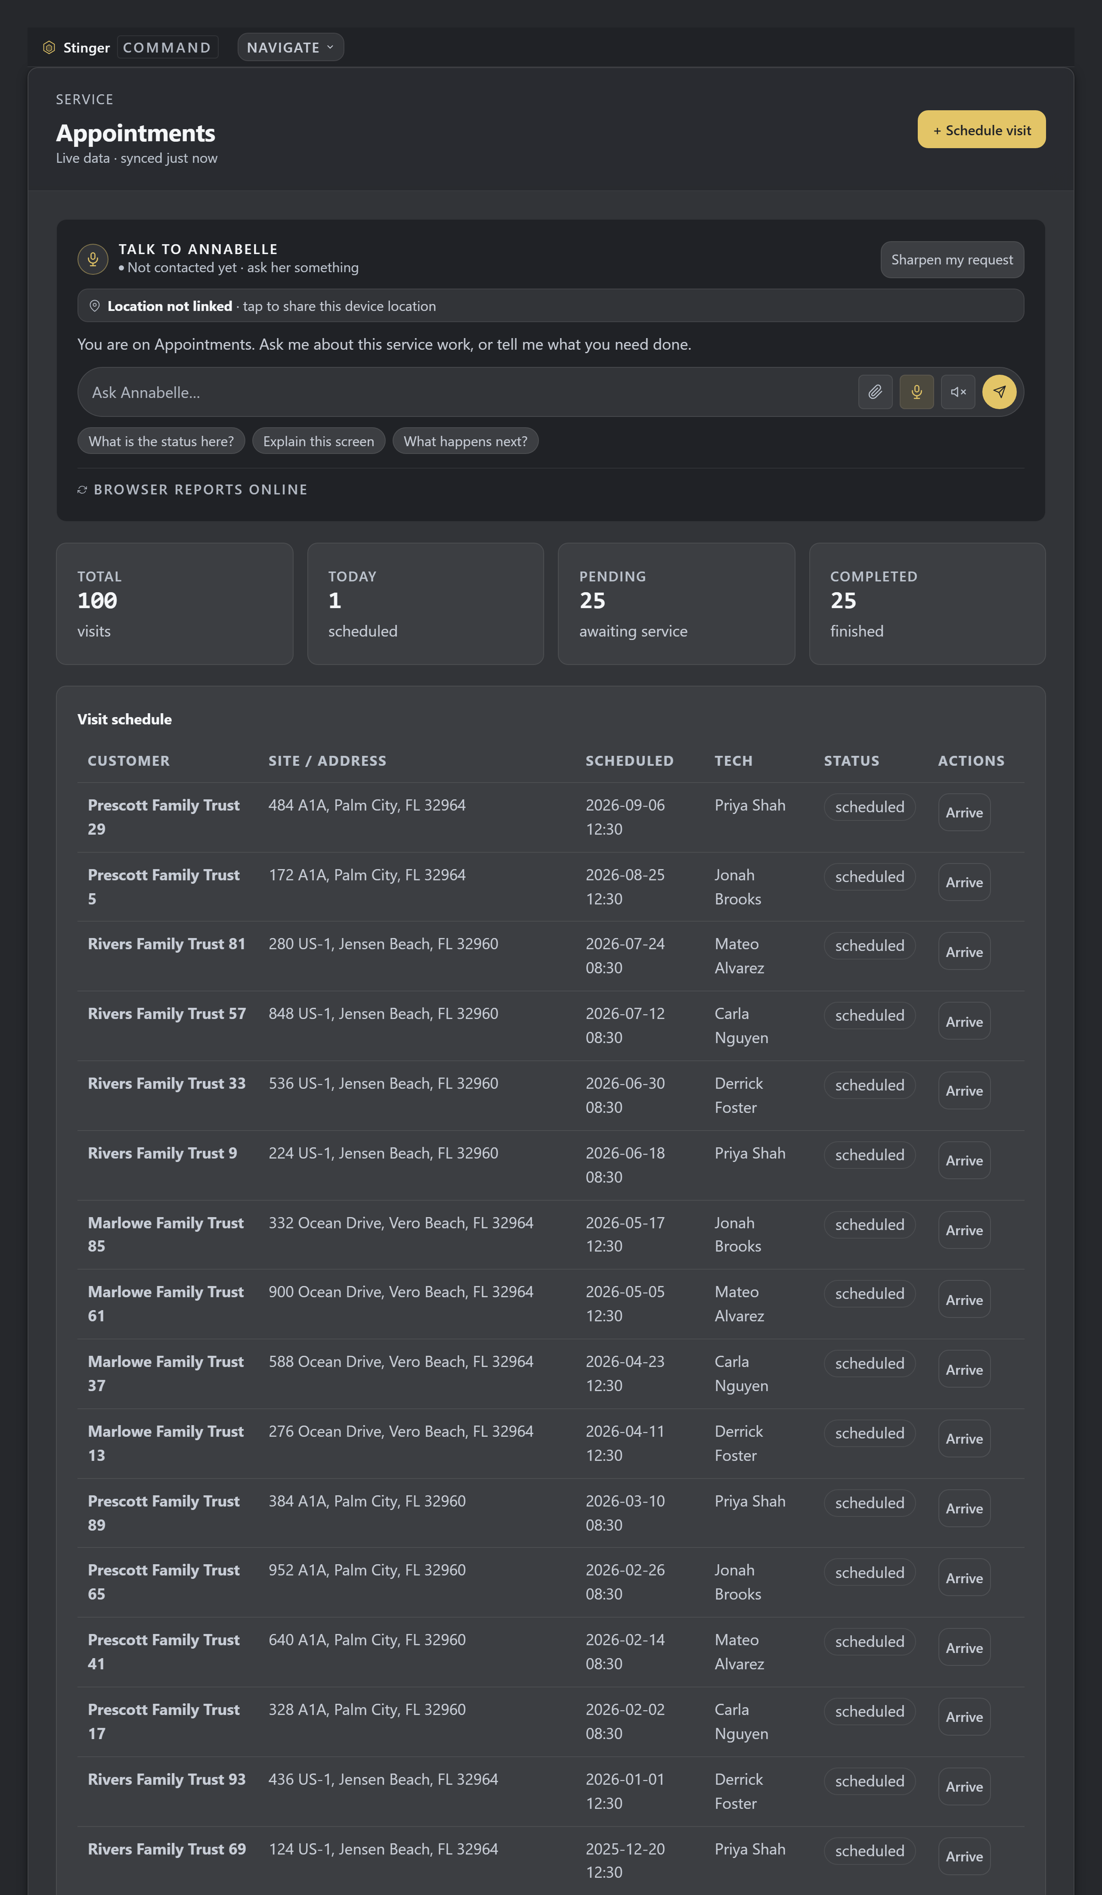The width and height of the screenshot is (1102, 1895).
Task: Click Arrive for Rivers Family Trust 81
Action: click(x=964, y=952)
